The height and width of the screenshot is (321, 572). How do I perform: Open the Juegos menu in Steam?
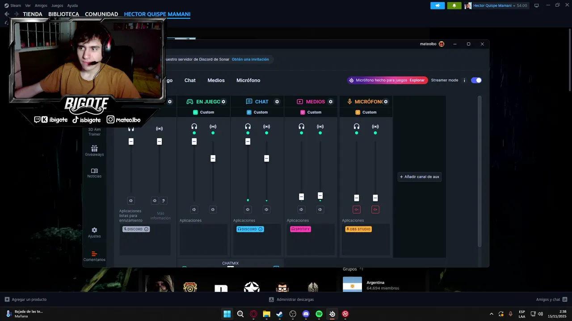tap(57, 5)
